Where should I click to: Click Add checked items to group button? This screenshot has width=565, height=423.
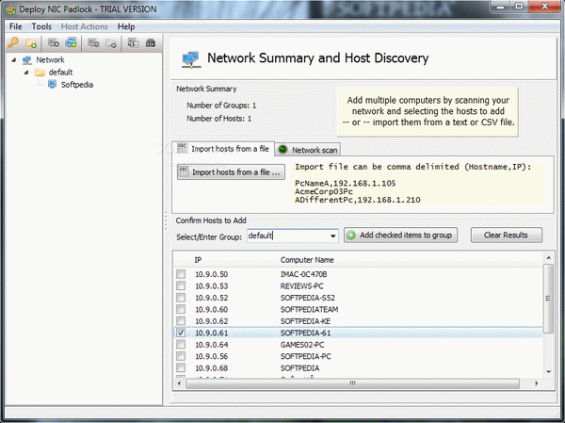point(400,236)
